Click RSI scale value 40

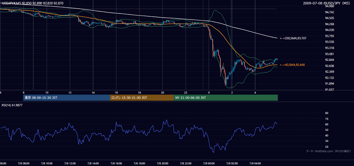coord(327,135)
